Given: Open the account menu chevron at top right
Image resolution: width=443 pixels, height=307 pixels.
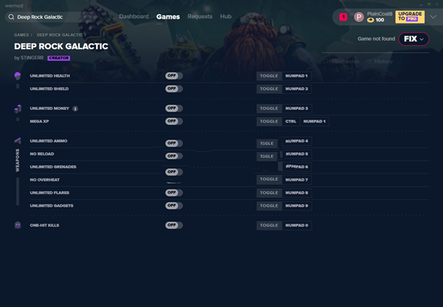Looking at the screenshot, I should [433, 16].
